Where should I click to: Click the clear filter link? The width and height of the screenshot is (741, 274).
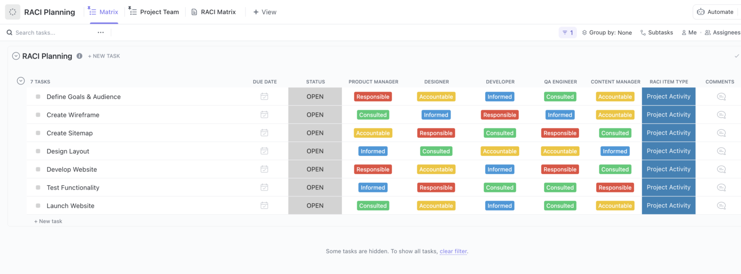coord(453,251)
